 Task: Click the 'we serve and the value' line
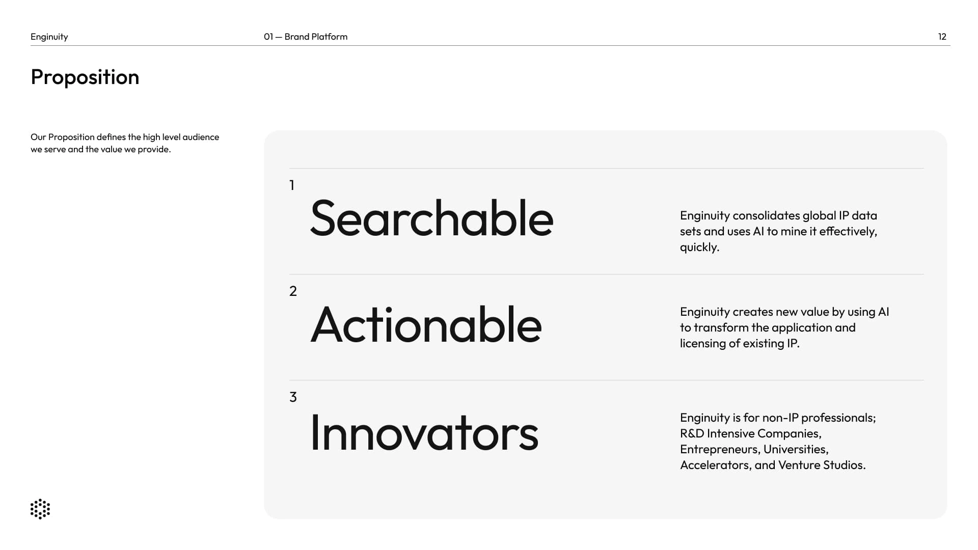pos(100,149)
